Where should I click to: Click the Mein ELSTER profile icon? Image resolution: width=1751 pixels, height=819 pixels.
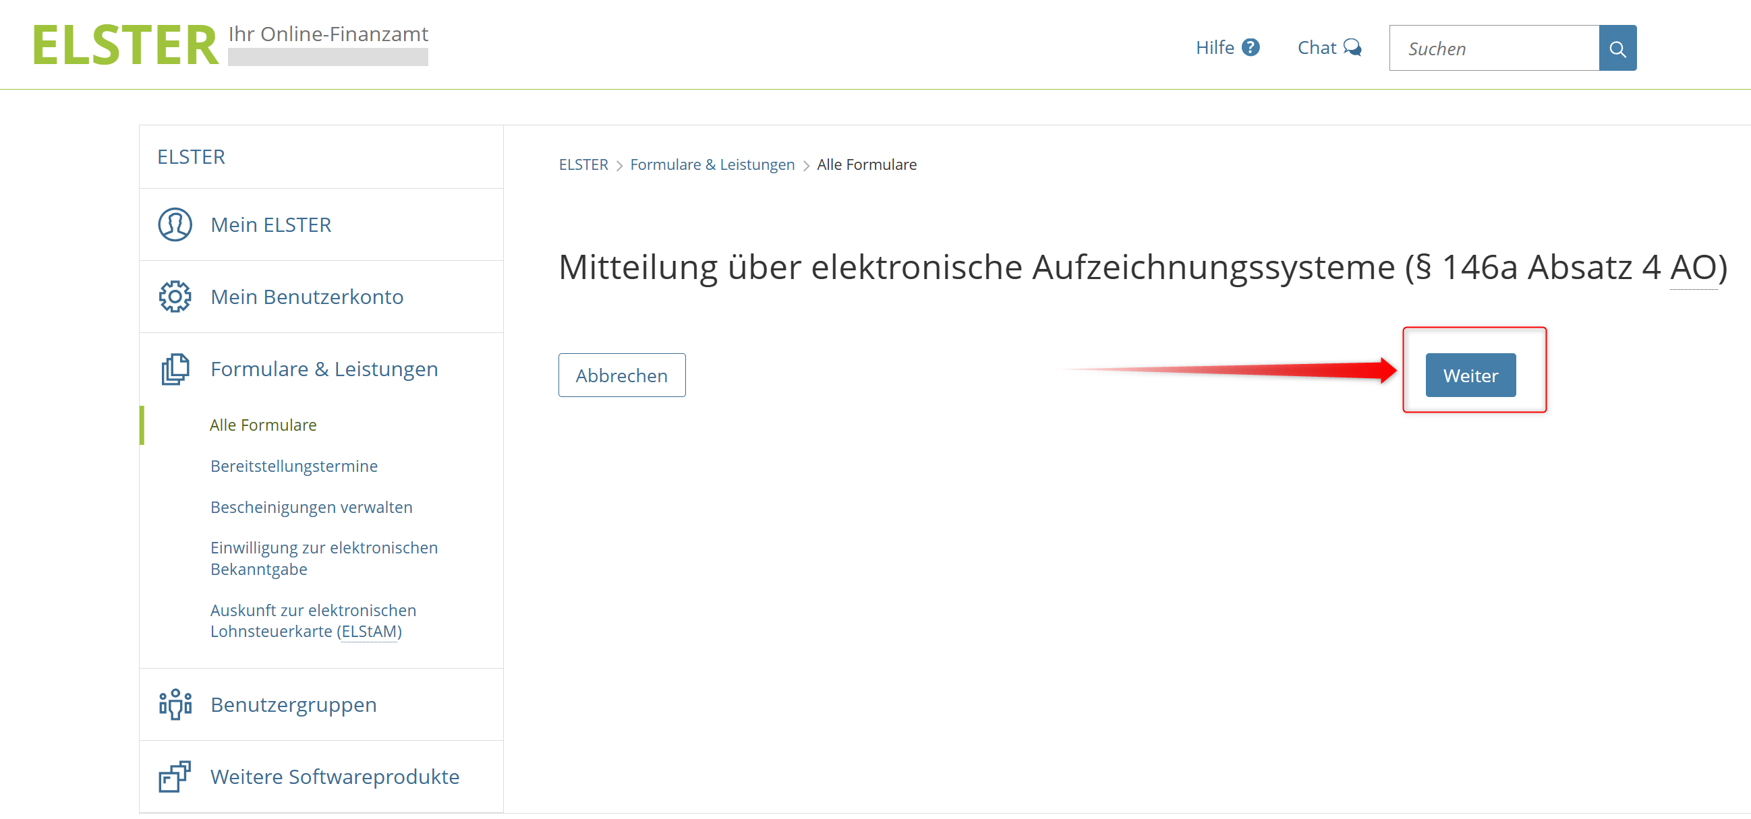click(175, 224)
